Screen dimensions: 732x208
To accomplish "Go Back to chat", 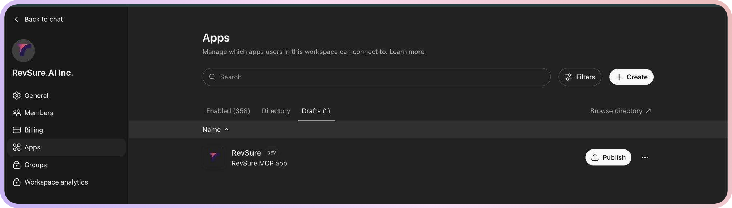I will (38, 19).
